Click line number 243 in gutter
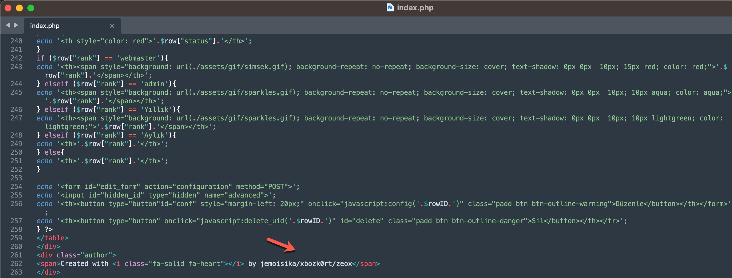Screen dimensions: 732x278 tap(16, 67)
